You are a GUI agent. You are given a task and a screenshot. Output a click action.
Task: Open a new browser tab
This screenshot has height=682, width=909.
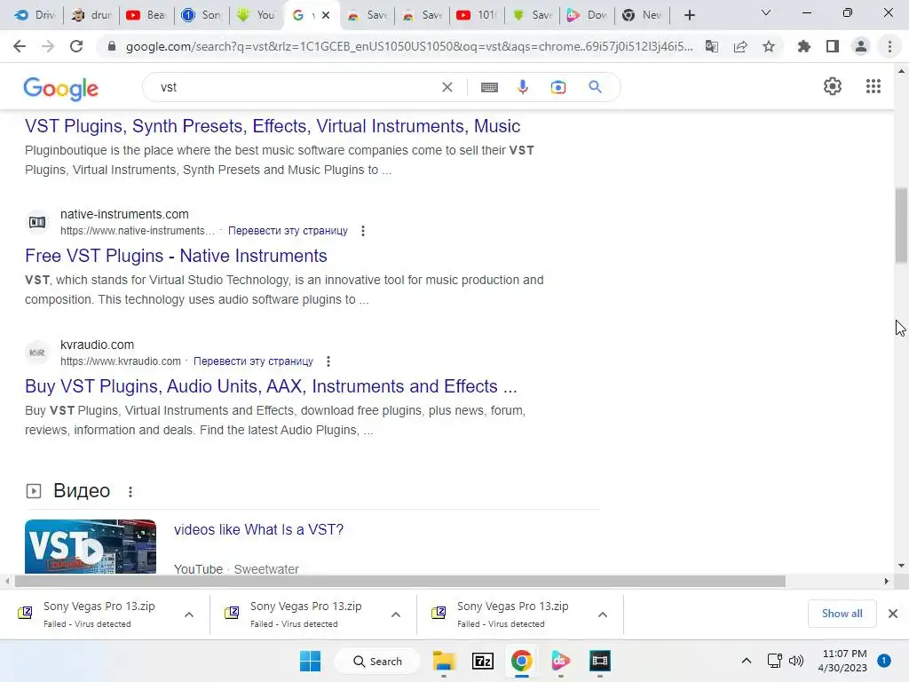click(689, 15)
